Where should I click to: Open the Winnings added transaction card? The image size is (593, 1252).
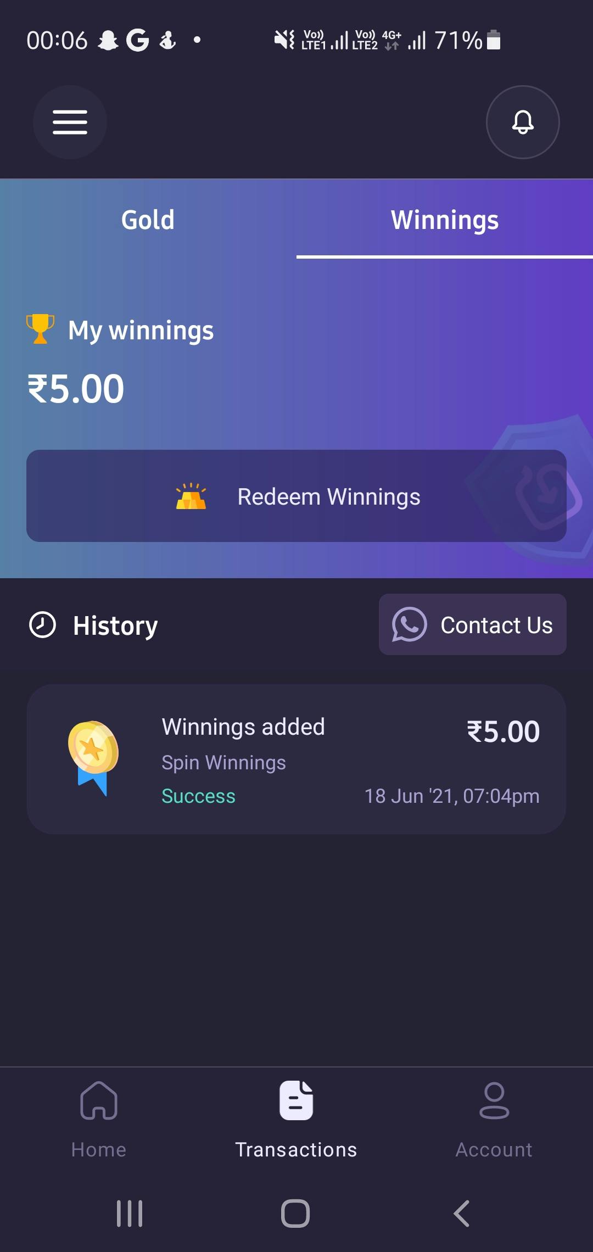(296, 759)
